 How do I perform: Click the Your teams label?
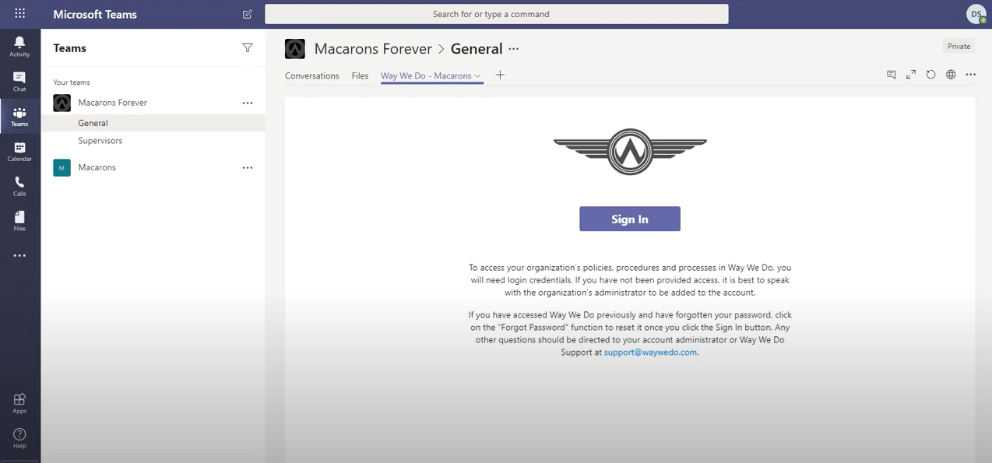pyautogui.click(x=72, y=82)
